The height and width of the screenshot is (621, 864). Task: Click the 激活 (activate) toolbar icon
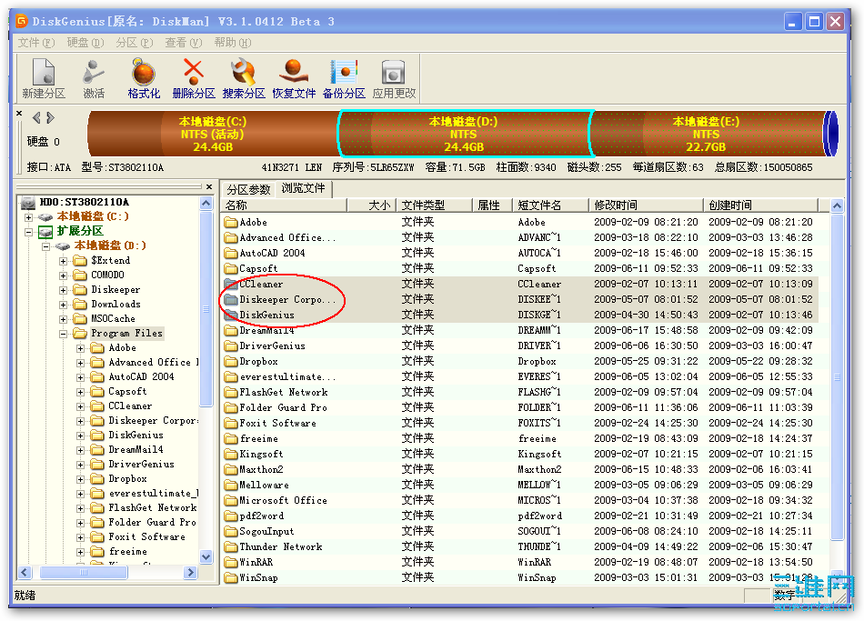pos(93,73)
